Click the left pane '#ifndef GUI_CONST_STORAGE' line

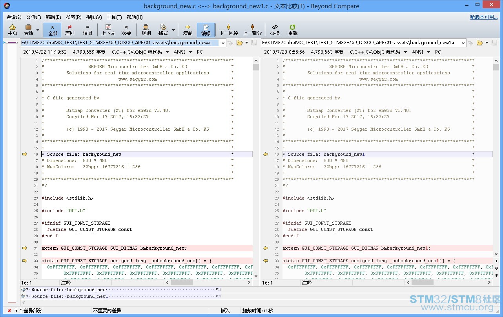(76, 223)
